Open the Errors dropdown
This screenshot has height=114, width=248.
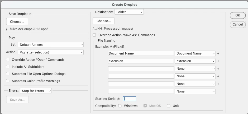coord(36,91)
